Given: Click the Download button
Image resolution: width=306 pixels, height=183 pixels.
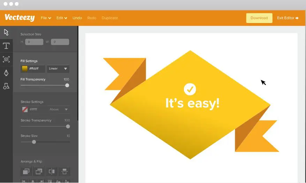Looking at the screenshot, I should pyautogui.click(x=259, y=18).
